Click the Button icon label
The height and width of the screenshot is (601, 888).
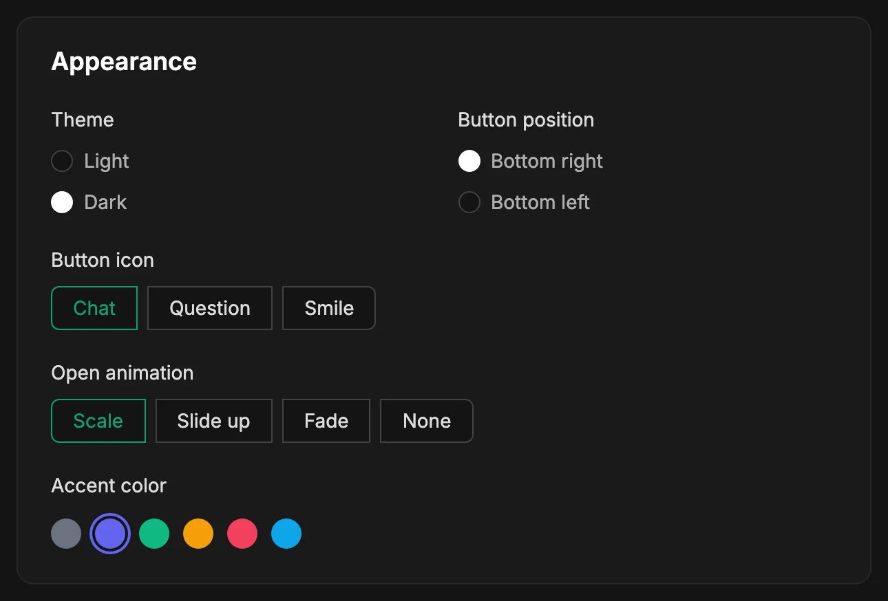[103, 260]
